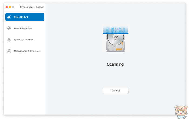Click the pig mascot watermark image
The width and height of the screenshot is (189, 119).
click(181, 112)
